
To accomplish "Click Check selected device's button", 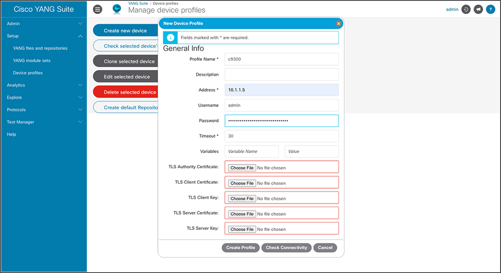I will (126, 46).
